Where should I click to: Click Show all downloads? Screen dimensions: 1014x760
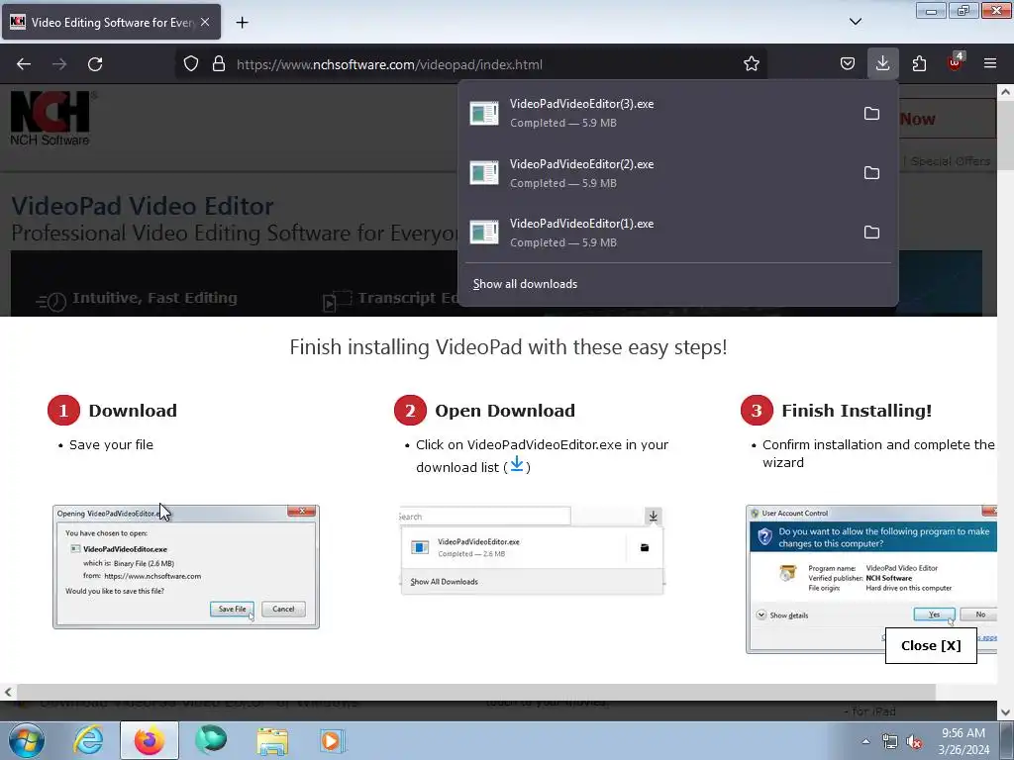(x=525, y=284)
